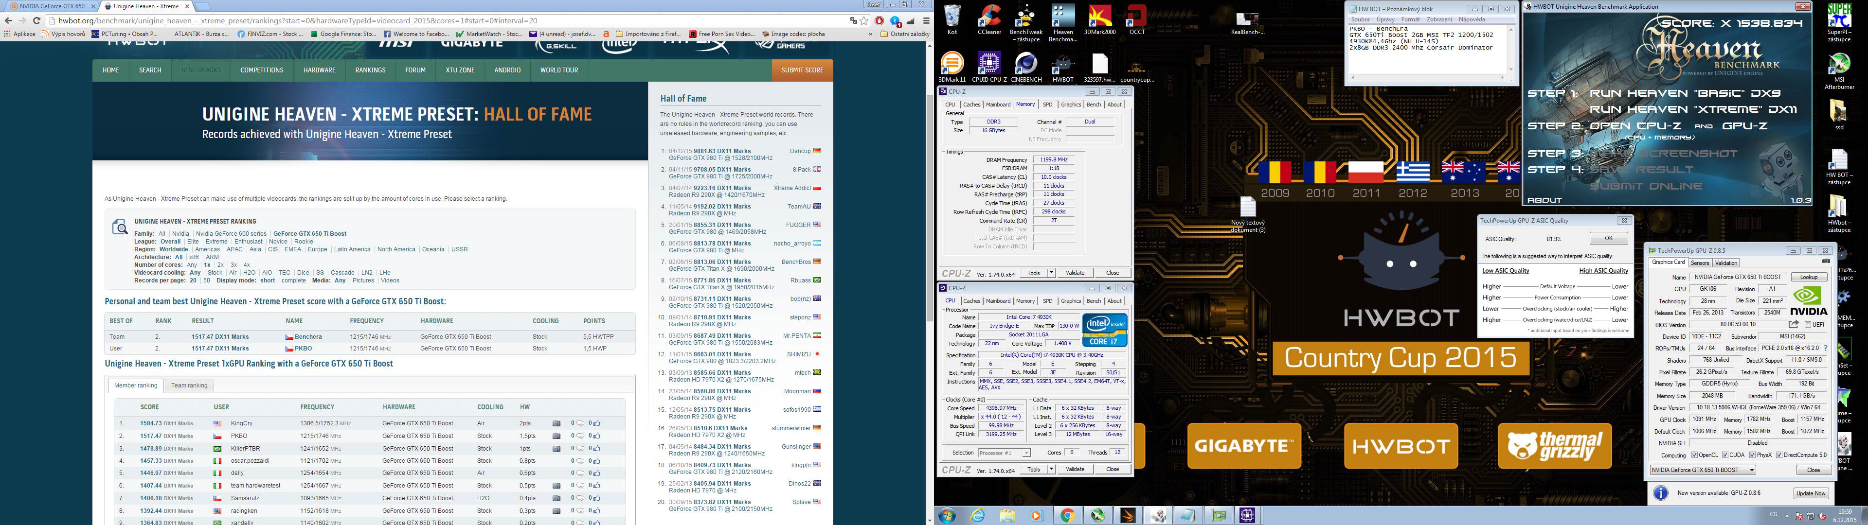Click ABOUT in HWBOT Heaven application
Image resolution: width=1868 pixels, height=525 pixels.
(1544, 200)
